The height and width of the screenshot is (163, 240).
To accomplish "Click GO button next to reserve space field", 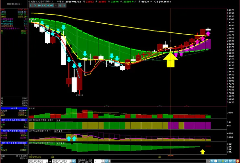I will (106, 161).
